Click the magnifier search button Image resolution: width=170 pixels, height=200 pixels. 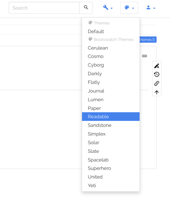(86, 8)
